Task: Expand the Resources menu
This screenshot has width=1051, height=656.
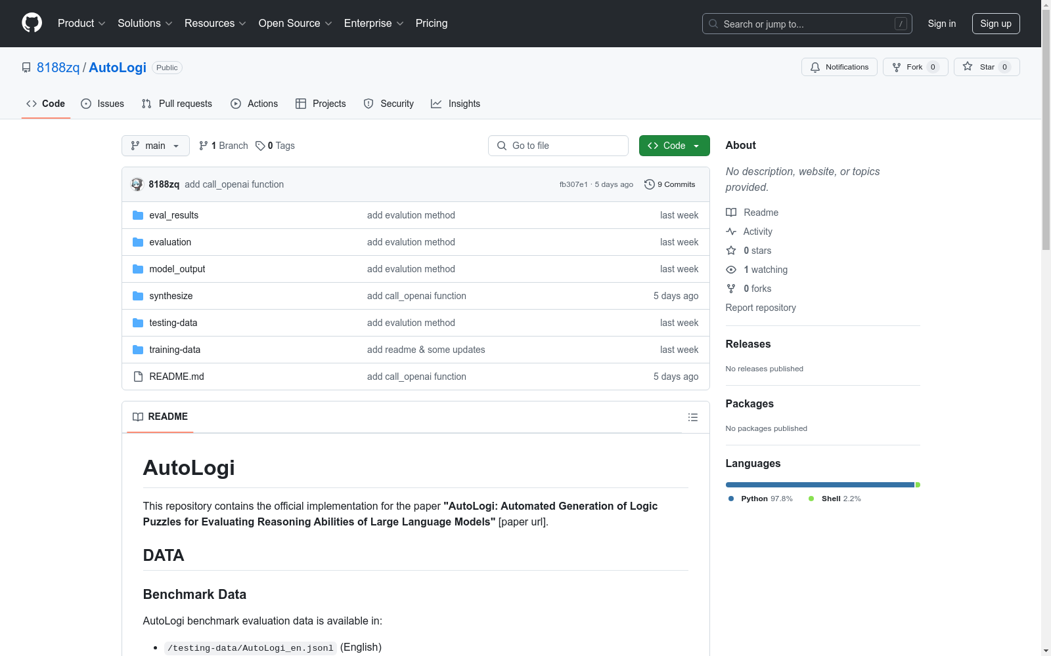Action: [215, 23]
